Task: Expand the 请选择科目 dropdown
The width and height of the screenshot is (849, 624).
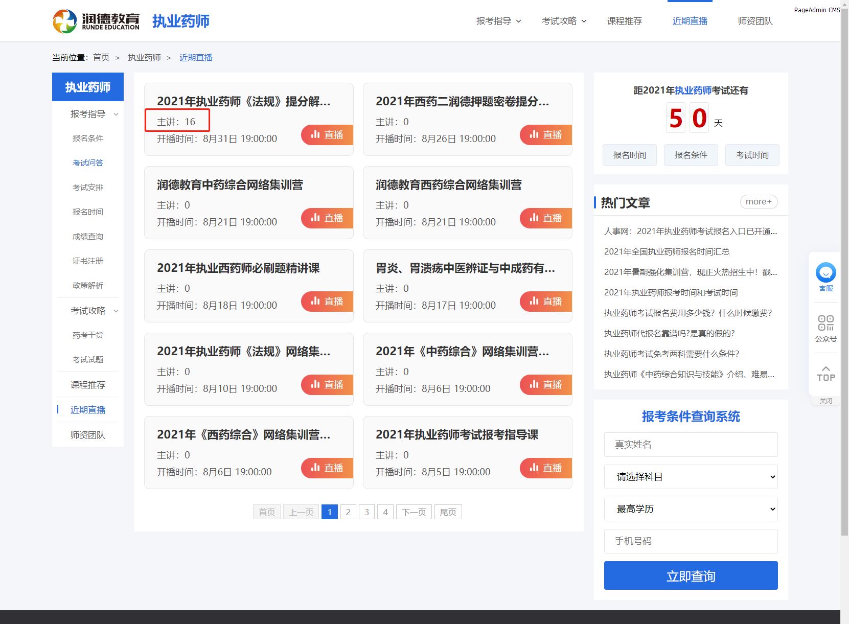Action: point(691,477)
